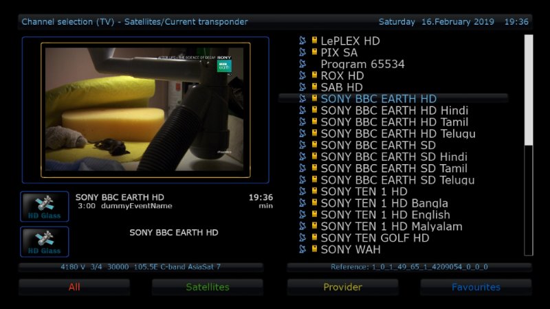
Task: Select the yellow Provider button
Action: pos(342,287)
